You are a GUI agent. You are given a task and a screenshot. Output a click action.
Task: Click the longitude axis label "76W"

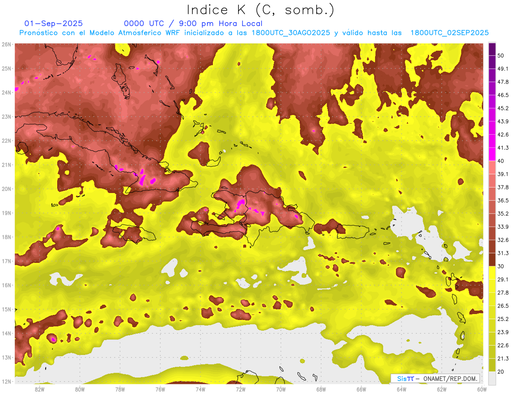pyautogui.click(x=160, y=389)
